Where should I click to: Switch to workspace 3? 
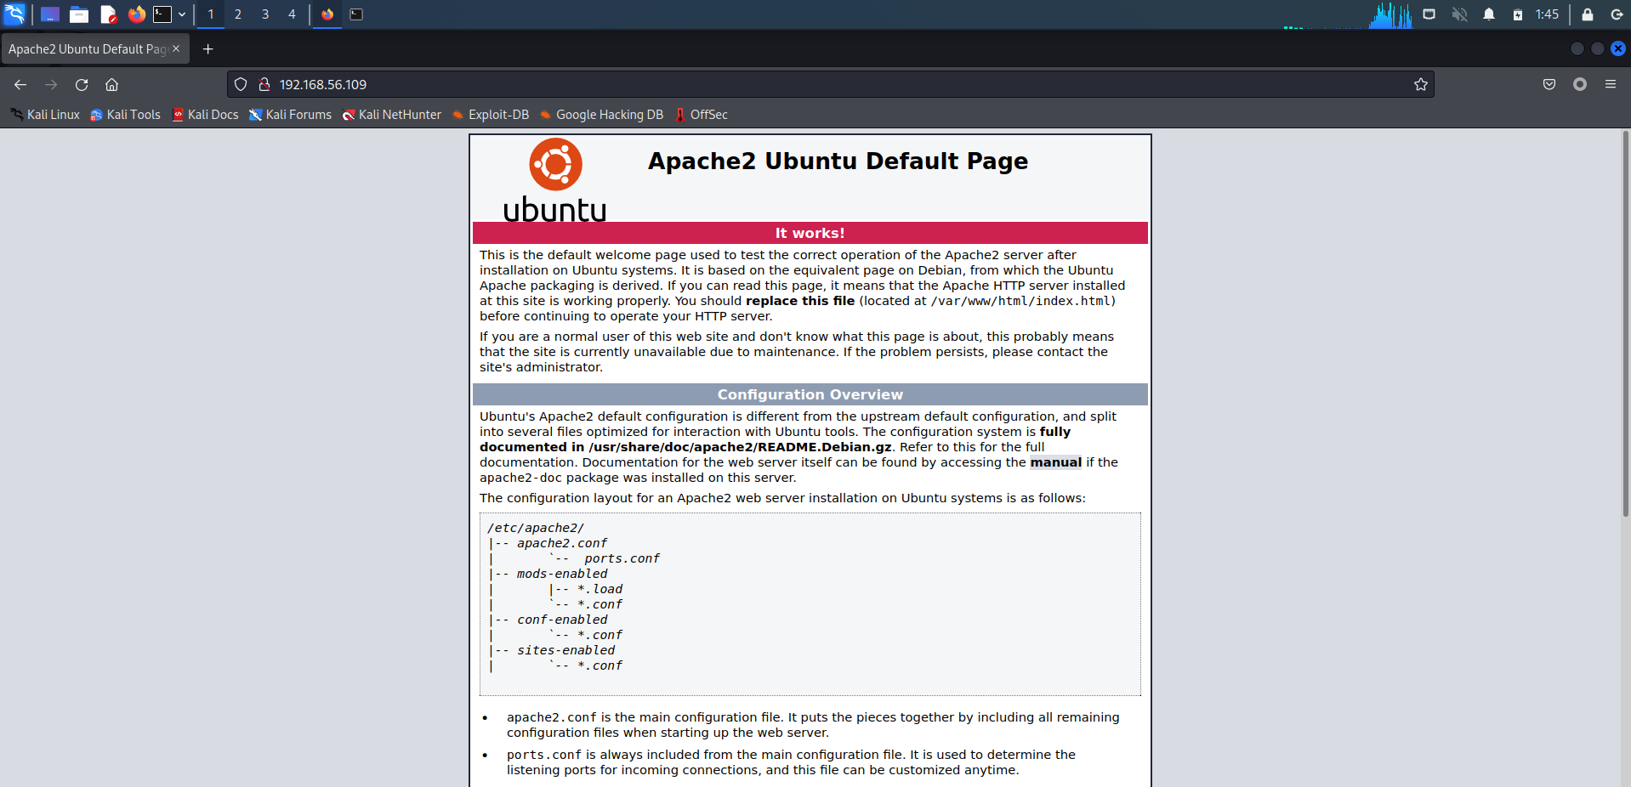coord(265,14)
